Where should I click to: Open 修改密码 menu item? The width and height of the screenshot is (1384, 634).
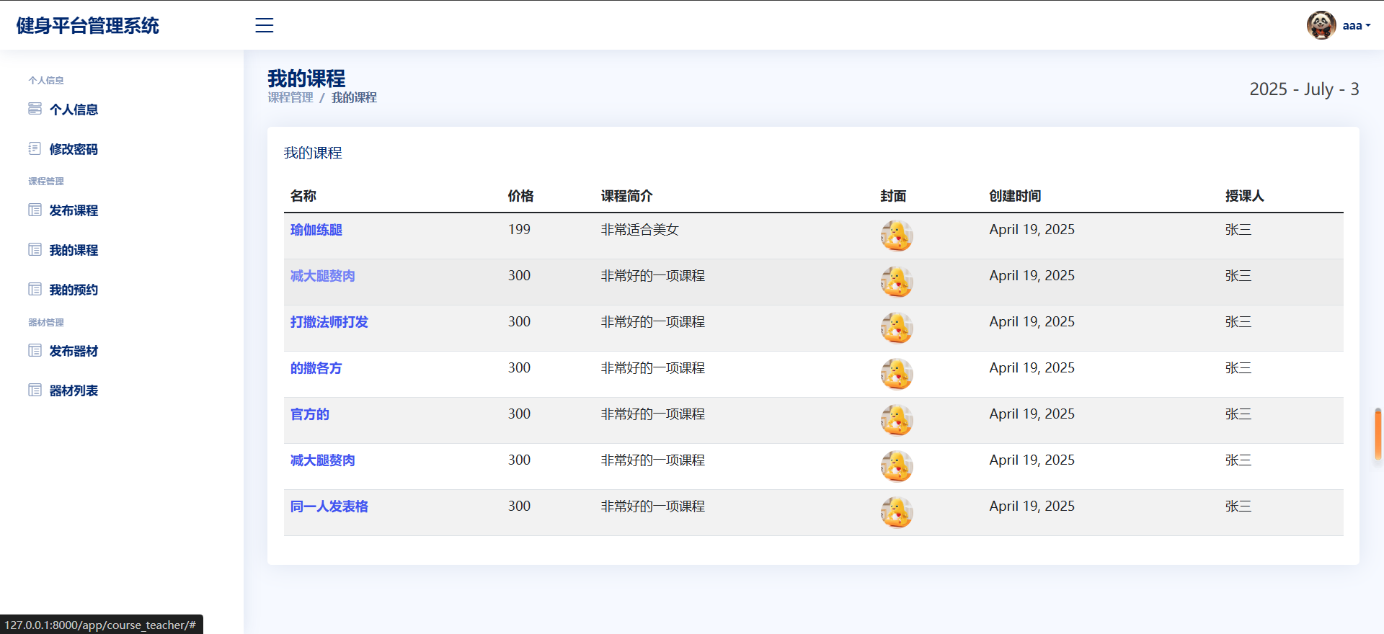tap(74, 149)
